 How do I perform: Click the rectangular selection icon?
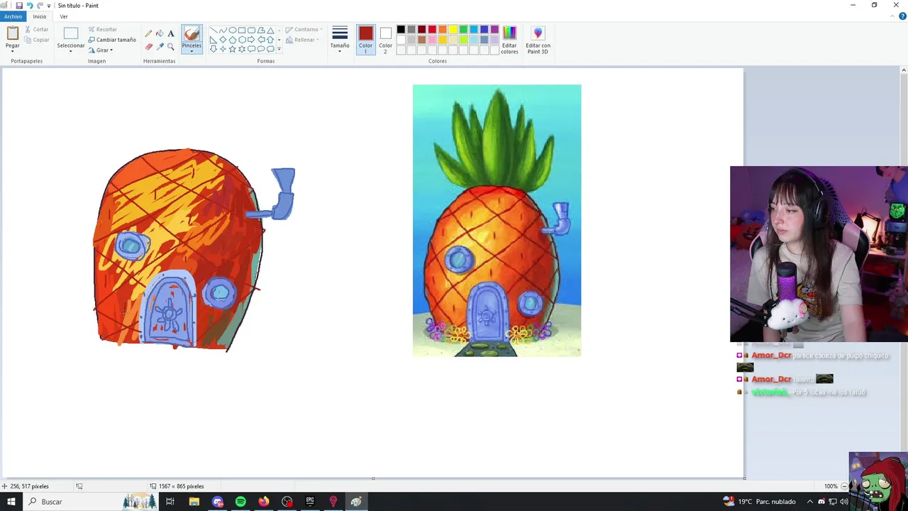71,34
